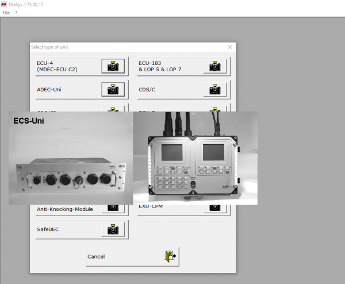The width and height of the screenshot is (345, 284).
Task: Open the File menu
Action: point(6,12)
